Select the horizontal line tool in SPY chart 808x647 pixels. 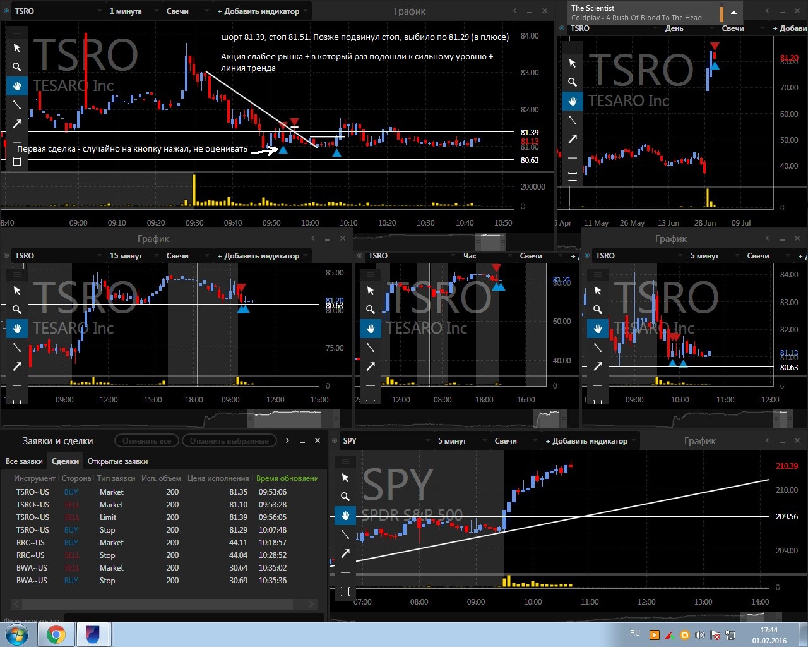[345, 572]
